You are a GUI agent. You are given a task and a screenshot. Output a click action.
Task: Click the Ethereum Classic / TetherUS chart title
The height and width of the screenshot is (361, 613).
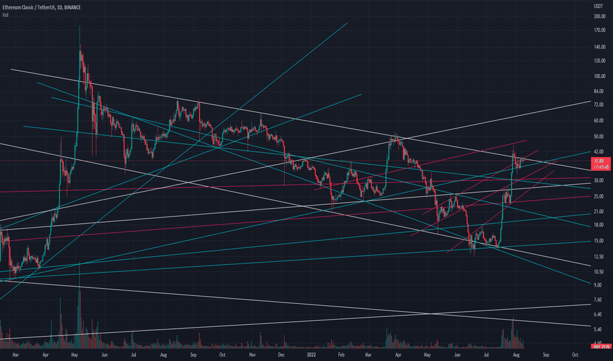pyautogui.click(x=41, y=7)
